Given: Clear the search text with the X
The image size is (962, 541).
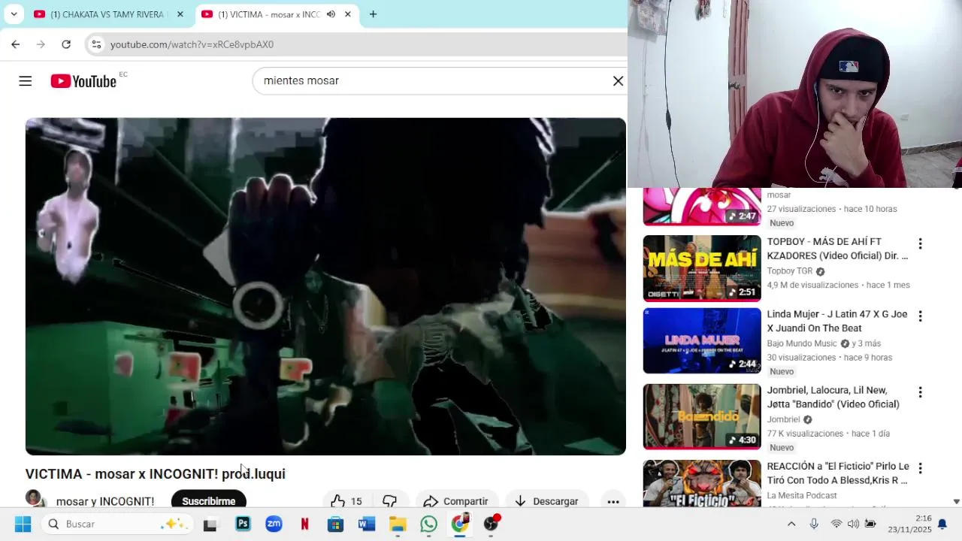Looking at the screenshot, I should coord(618,80).
